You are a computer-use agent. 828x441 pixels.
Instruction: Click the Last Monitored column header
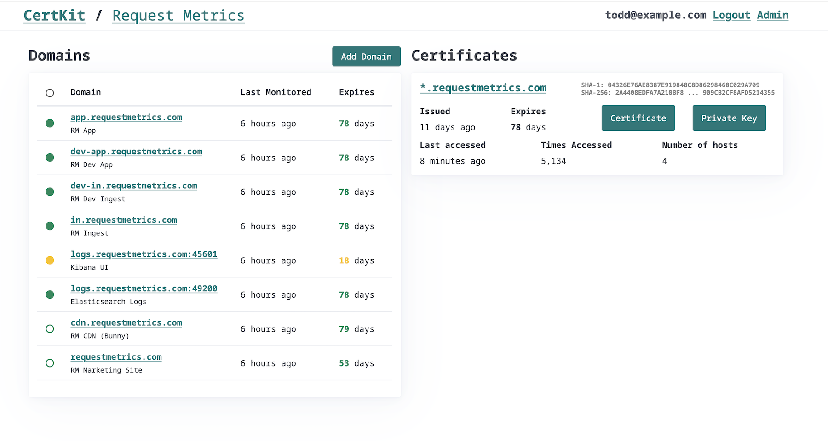pyautogui.click(x=276, y=92)
